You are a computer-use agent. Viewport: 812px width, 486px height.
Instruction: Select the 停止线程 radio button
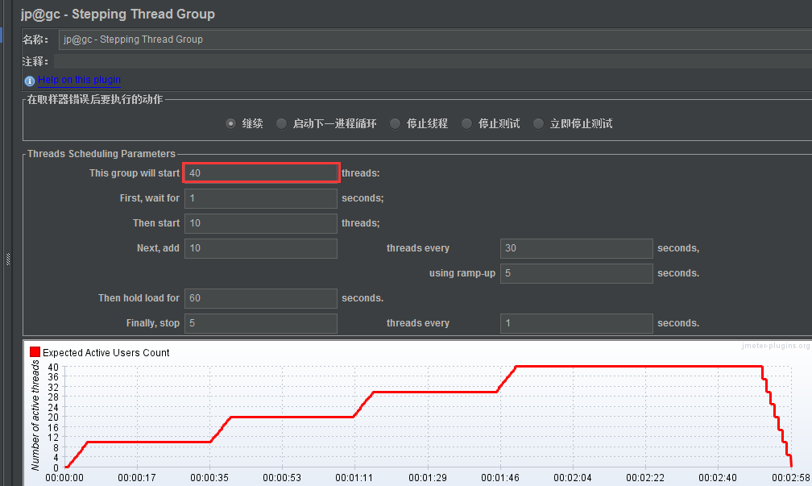[x=395, y=123]
